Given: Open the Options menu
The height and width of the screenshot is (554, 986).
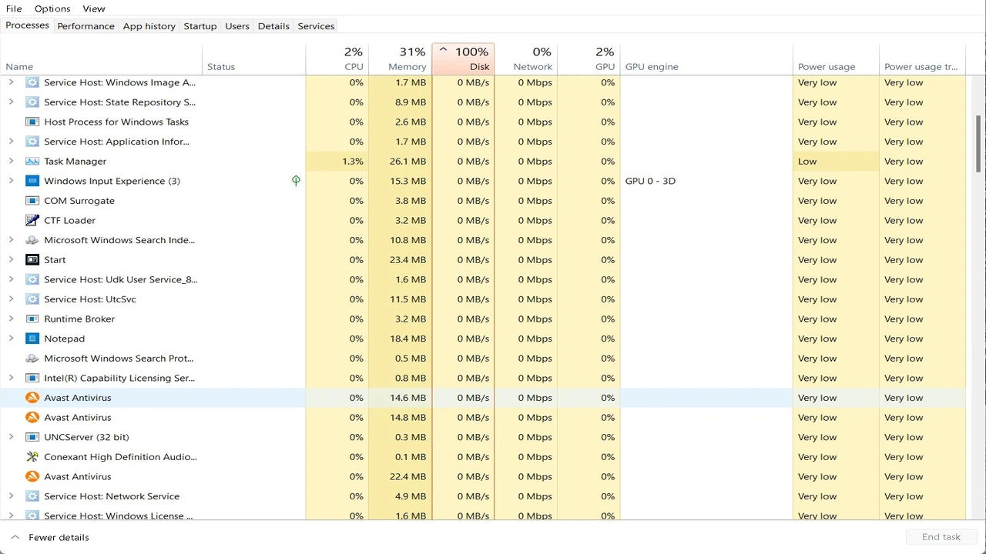Looking at the screenshot, I should [52, 8].
